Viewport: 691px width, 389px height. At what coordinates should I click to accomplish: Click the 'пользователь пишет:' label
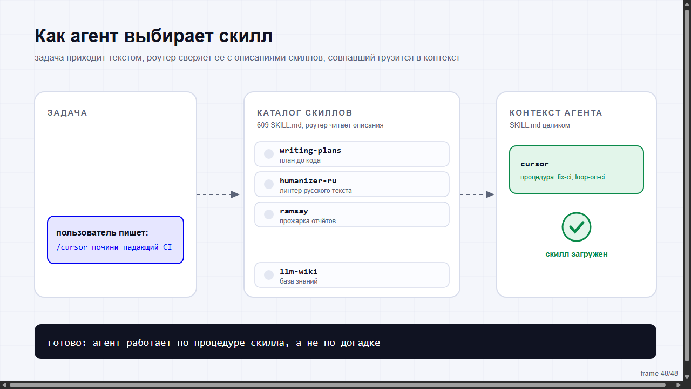102,233
